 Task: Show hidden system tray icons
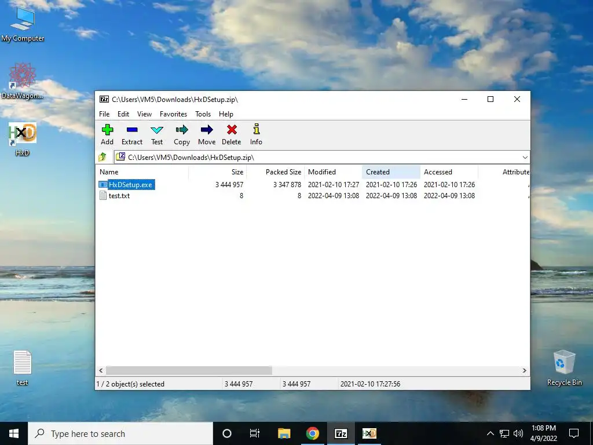[490, 433]
